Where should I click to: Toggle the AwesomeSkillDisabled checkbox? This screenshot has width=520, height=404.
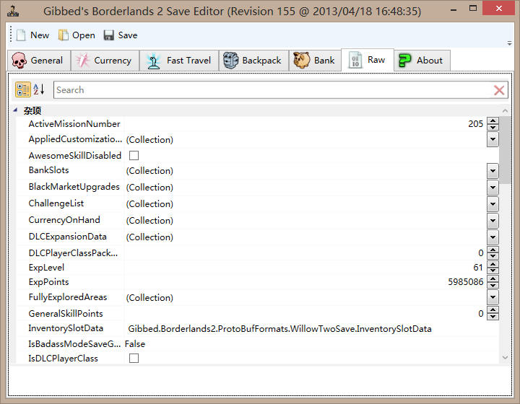[x=134, y=155]
